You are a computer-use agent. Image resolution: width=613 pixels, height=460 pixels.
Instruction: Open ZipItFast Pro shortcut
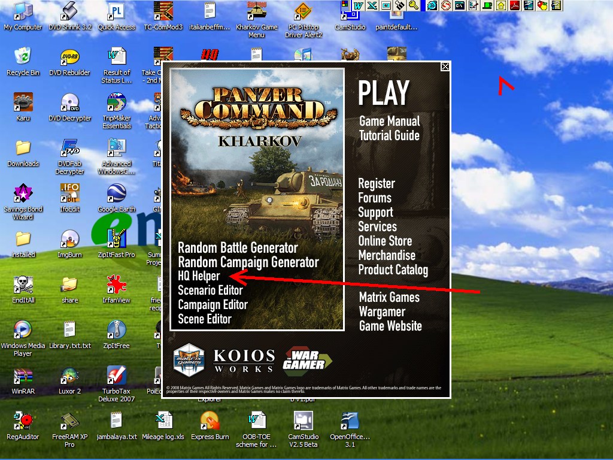116,244
